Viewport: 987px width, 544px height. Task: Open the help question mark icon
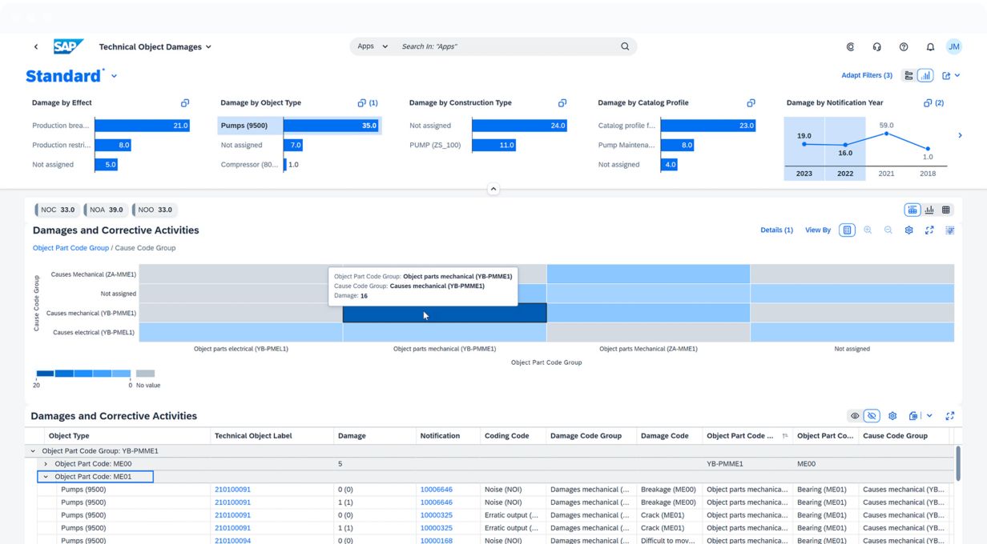click(x=904, y=47)
